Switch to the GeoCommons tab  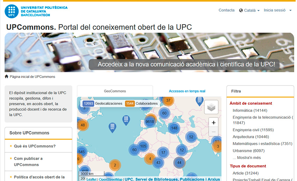pyautogui.click(x=115, y=91)
